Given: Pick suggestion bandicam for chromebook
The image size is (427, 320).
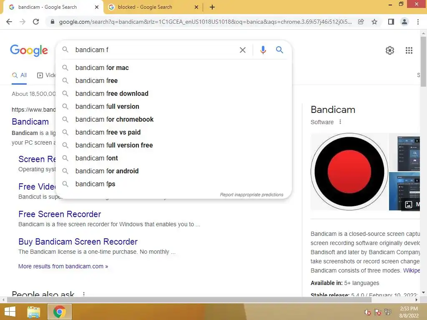Looking at the screenshot, I should (173, 120).
